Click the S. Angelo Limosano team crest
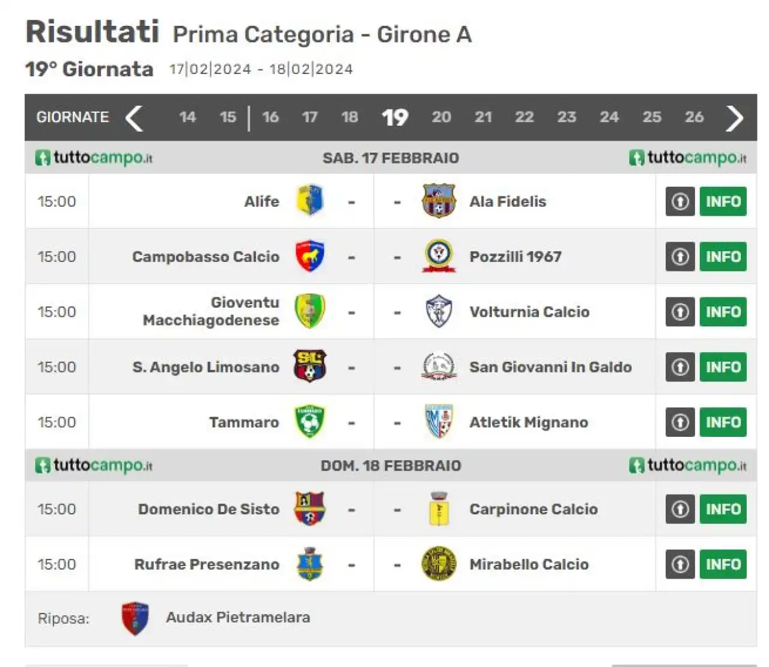 310,367
